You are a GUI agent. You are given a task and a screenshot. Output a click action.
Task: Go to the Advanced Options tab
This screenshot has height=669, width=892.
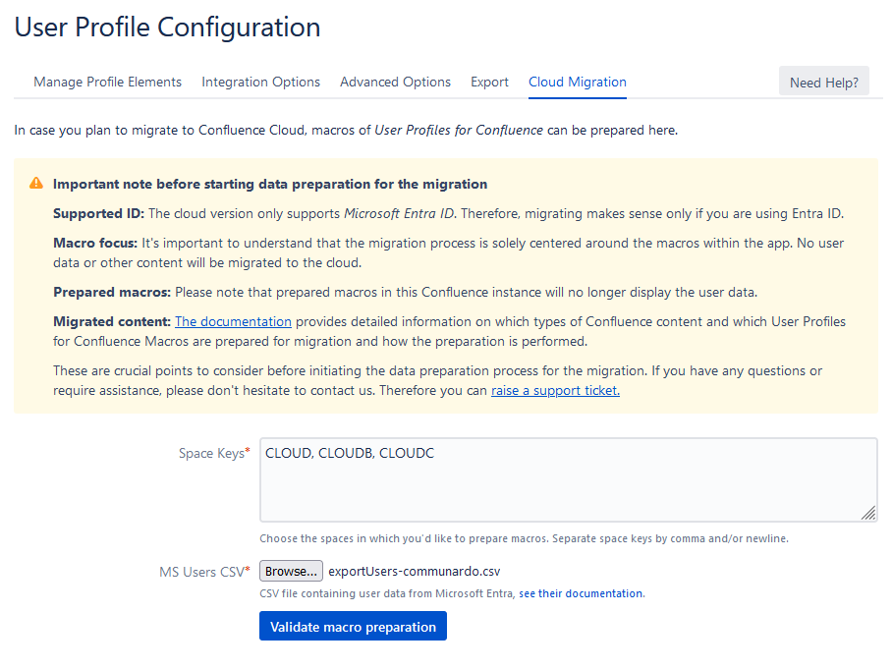click(x=395, y=82)
